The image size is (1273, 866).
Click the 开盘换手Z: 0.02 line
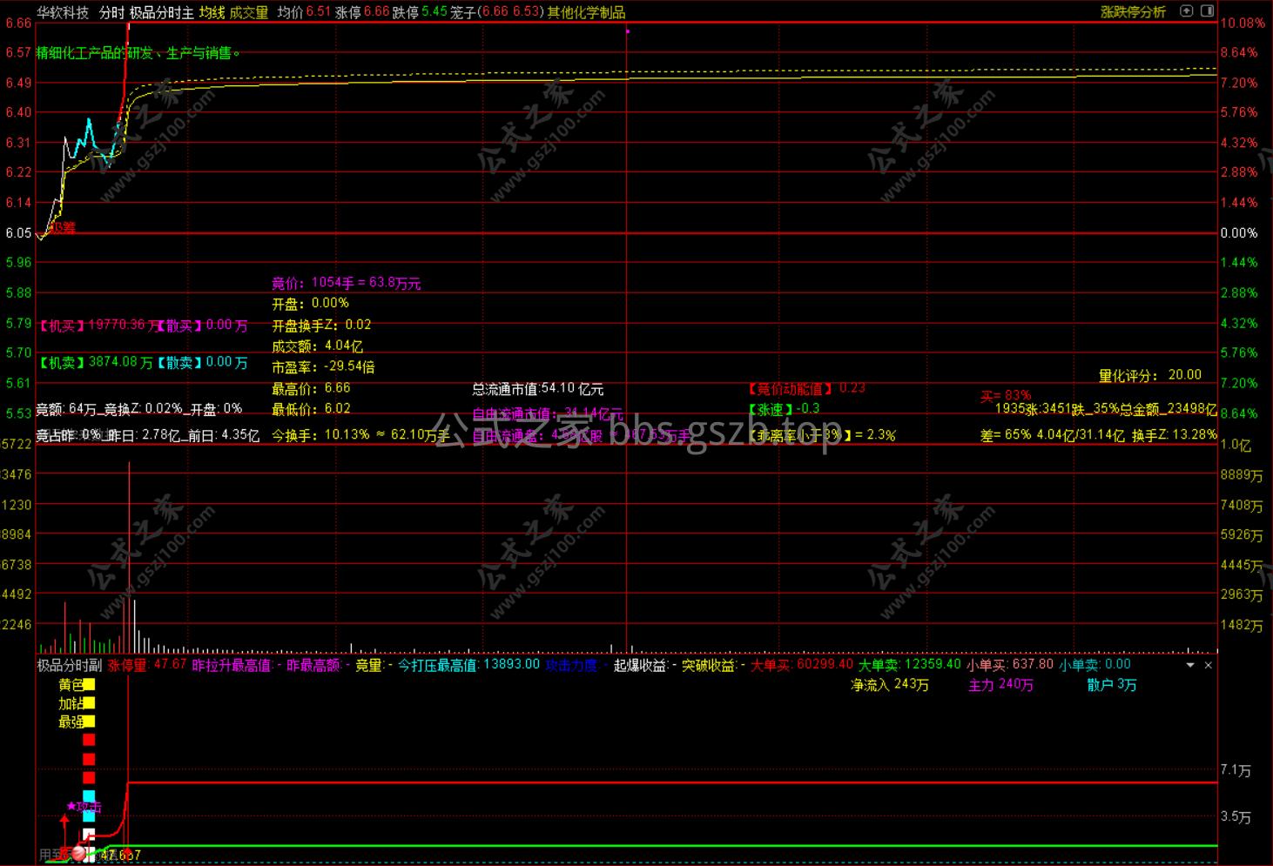pyautogui.click(x=321, y=325)
